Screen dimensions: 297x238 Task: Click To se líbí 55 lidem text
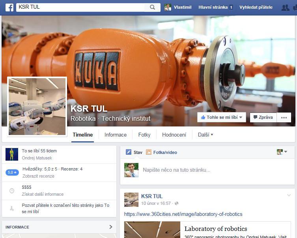point(39,151)
